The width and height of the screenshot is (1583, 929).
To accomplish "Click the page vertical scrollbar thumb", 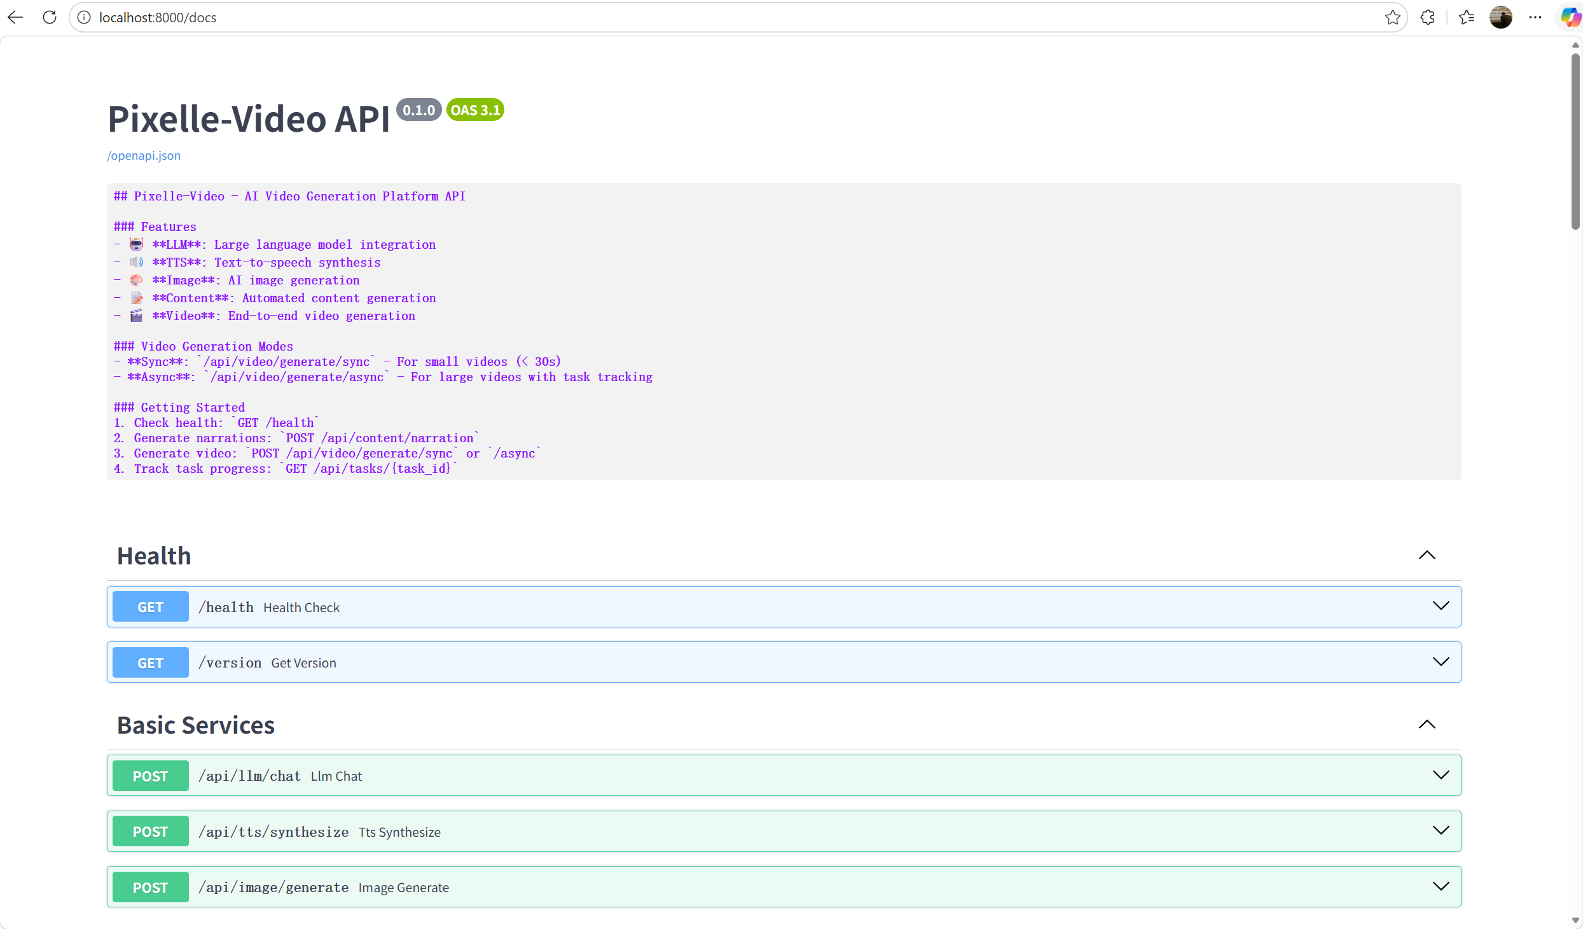I will tap(1575, 140).
